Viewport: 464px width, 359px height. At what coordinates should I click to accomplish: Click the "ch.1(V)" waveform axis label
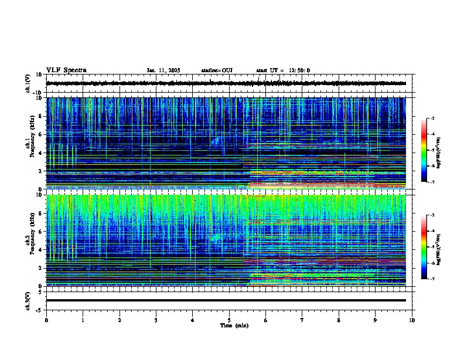pyautogui.click(x=28, y=83)
